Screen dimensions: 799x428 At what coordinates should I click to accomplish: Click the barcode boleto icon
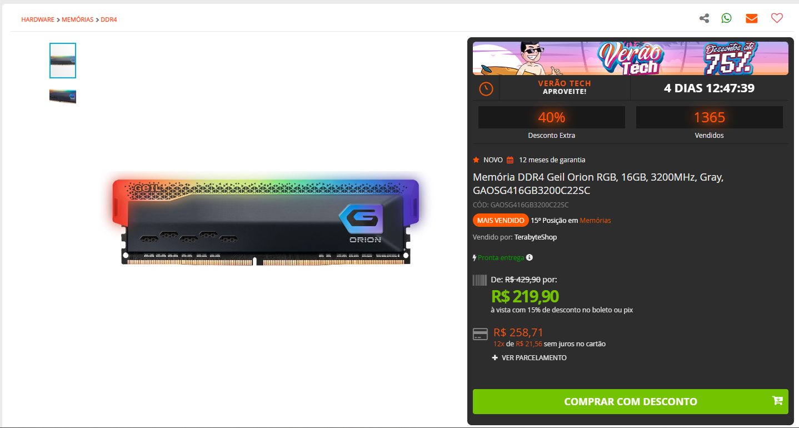point(480,280)
